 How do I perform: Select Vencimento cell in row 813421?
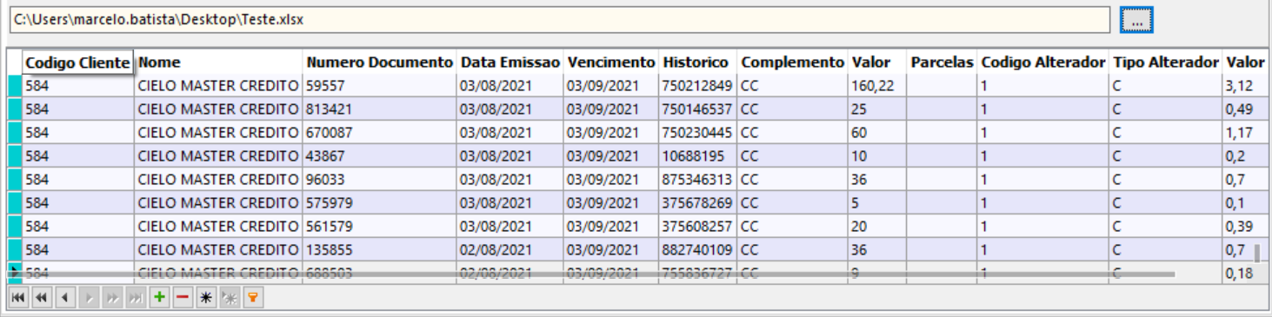pyautogui.click(x=611, y=109)
